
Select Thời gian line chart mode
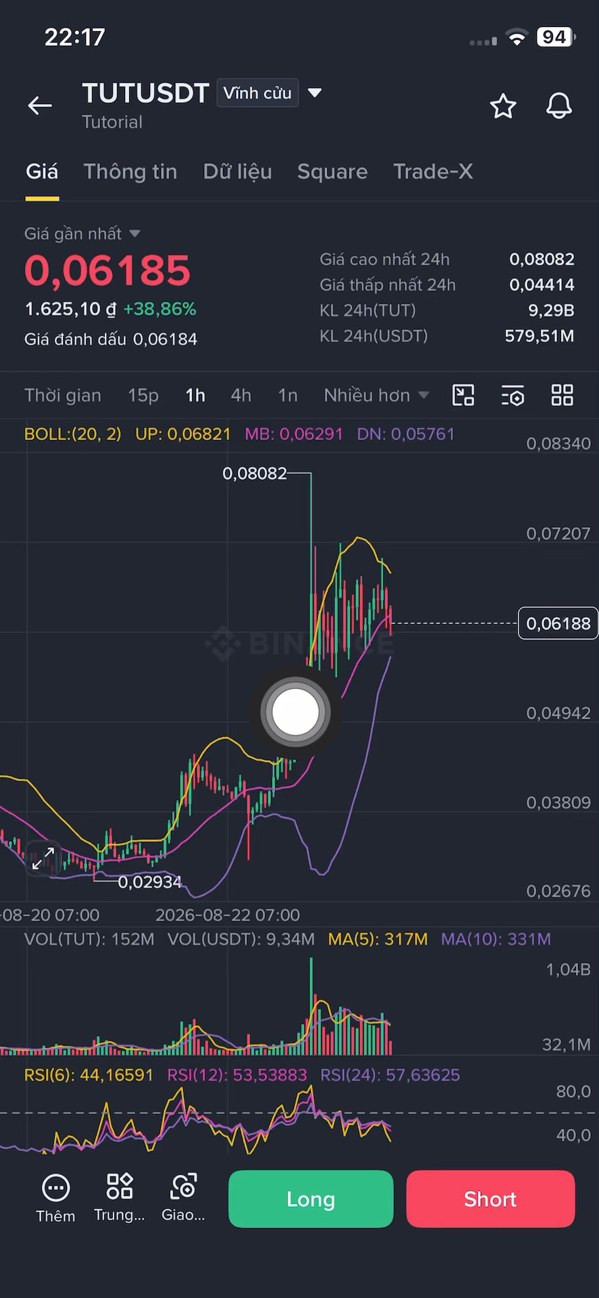click(63, 395)
